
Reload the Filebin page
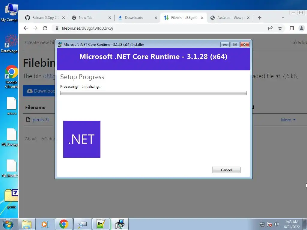coord(45,28)
